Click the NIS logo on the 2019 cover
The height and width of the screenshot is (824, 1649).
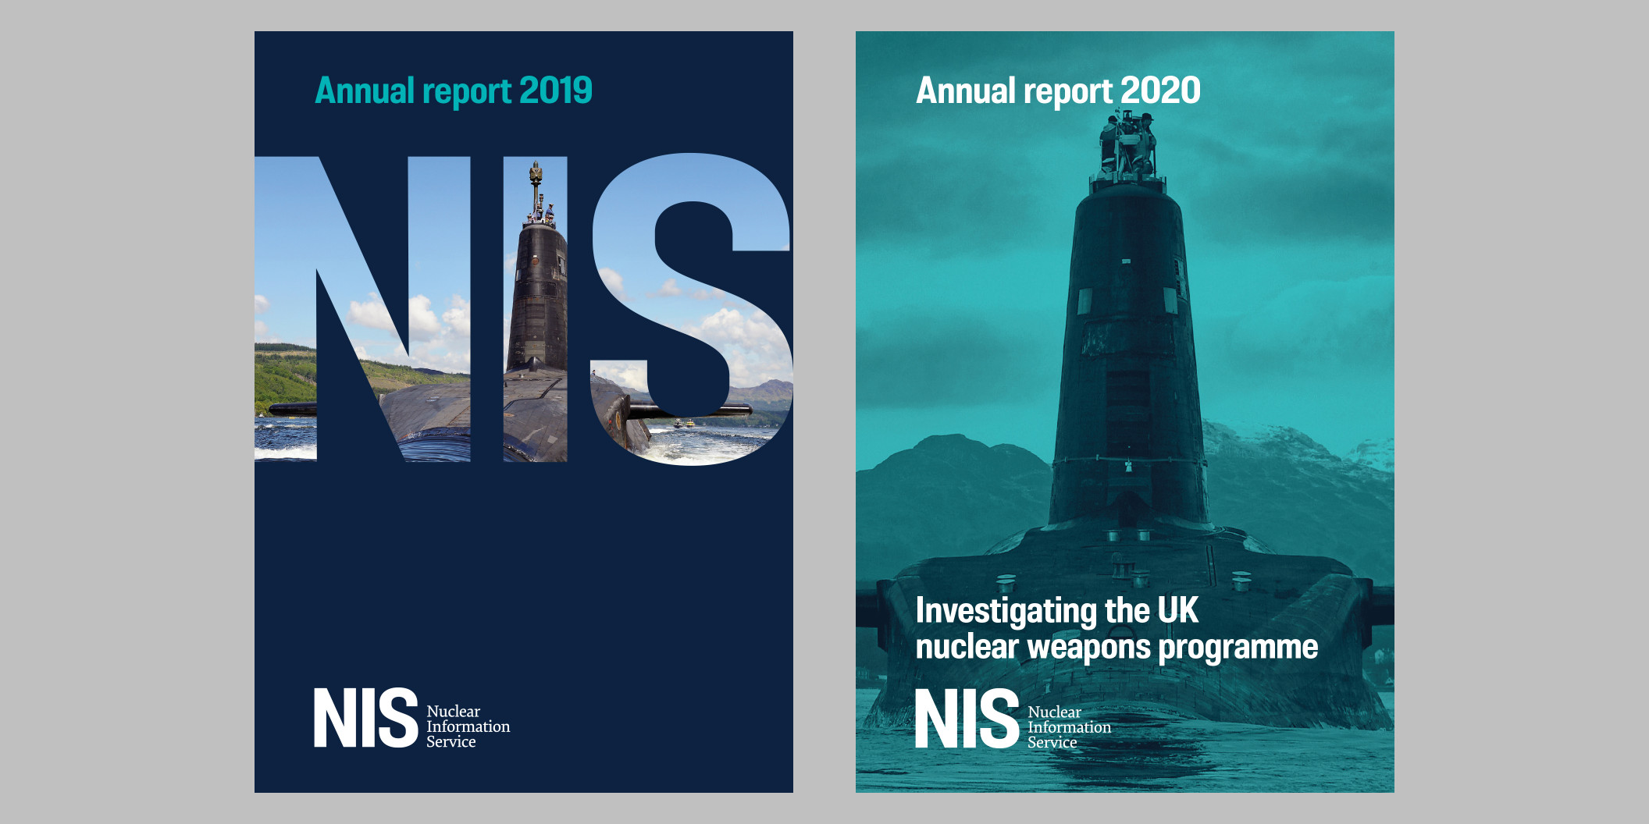[365, 718]
